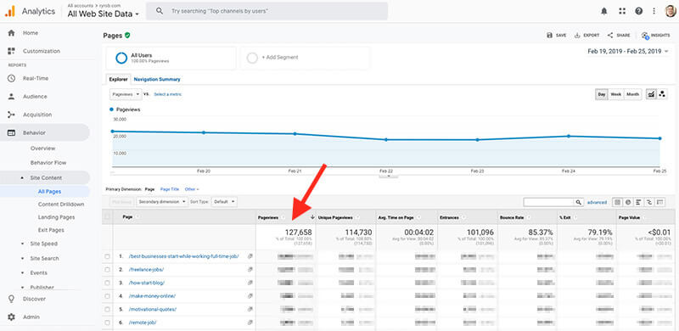Open the Google apps grid
Screen dimensions: 679x331
tap(622, 11)
